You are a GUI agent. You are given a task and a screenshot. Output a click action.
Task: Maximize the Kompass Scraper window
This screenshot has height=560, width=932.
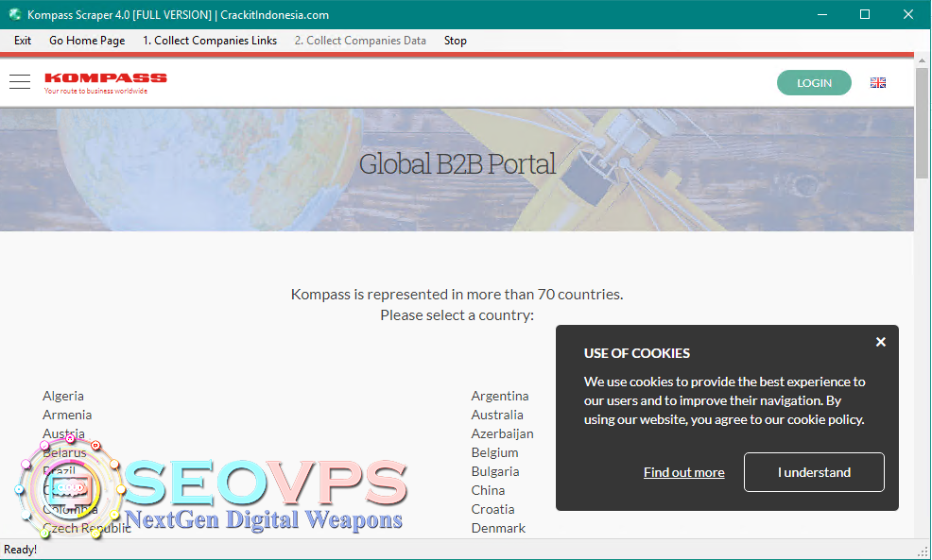(865, 14)
